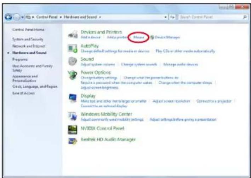Image resolution: width=251 pixels, height=178 pixels.
Task: Click Add a device link
Action: click(x=90, y=37)
